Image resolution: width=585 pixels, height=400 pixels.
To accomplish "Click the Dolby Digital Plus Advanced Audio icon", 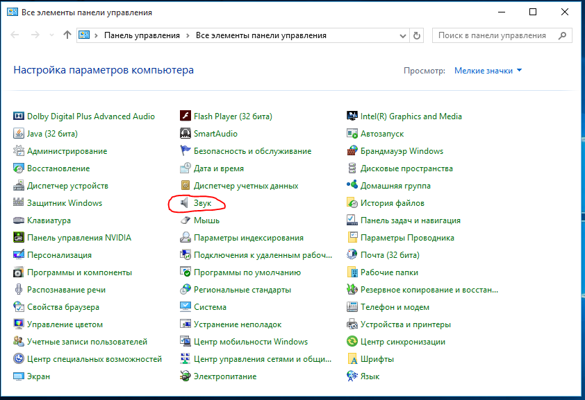I will [x=19, y=116].
